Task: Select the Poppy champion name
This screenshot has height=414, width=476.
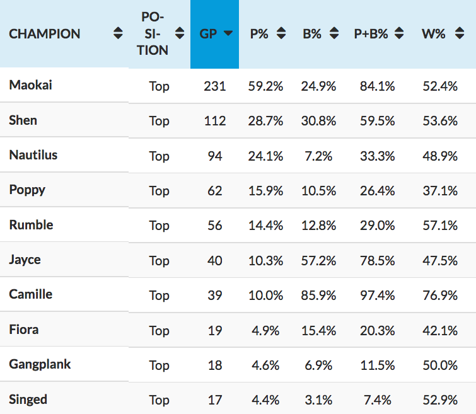Action: tap(27, 190)
